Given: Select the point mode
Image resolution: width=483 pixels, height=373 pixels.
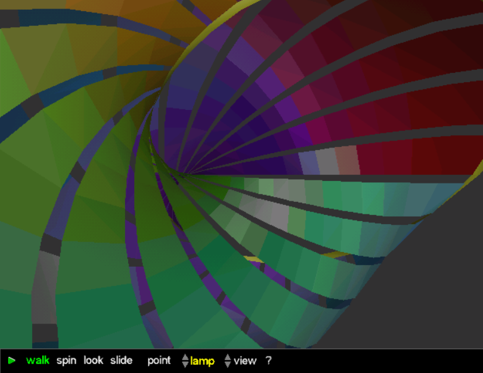Looking at the screenshot, I should (x=159, y=361).
